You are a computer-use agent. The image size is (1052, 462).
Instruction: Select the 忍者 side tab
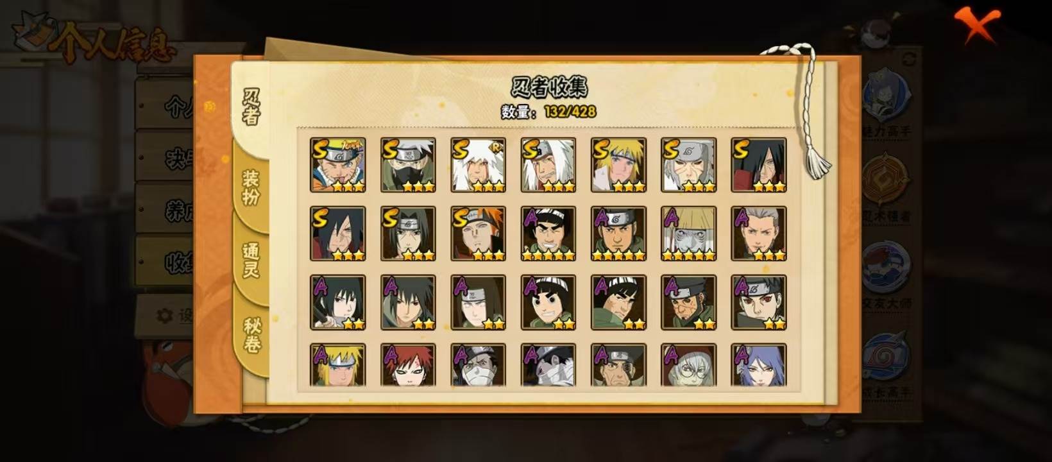click(x=251, y=106)
